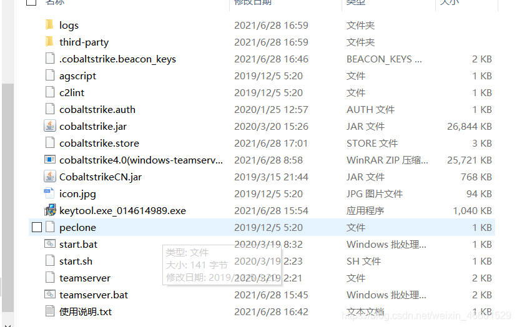The width and height of the screenshot is (517, 327).
Task: Click the STORE 文件 type cell
Action: click(x=372, y=144)
